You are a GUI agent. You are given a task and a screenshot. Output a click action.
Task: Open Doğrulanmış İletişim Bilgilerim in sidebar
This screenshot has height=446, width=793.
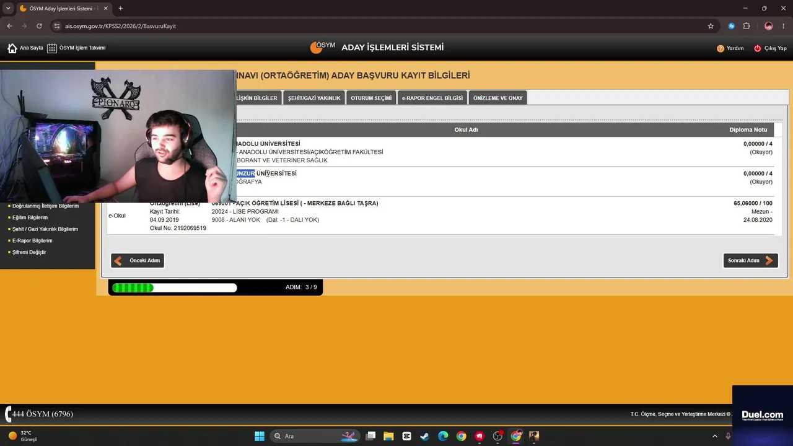tap(45, 206)
